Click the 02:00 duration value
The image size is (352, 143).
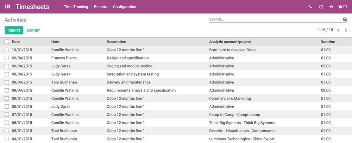pos(326,90)
